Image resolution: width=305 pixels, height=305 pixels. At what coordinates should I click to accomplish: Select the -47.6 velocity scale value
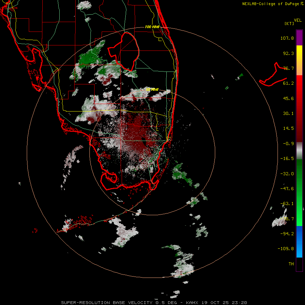(x=287, y=189)
